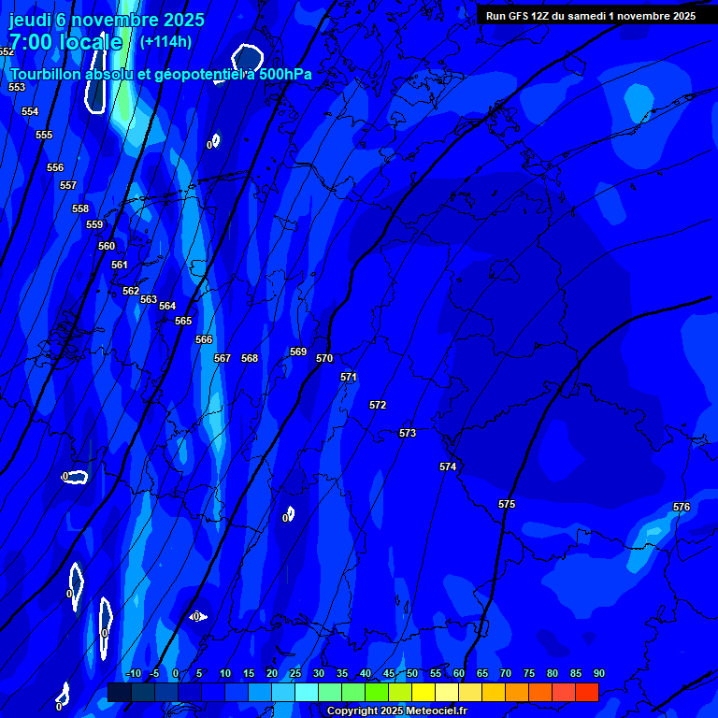
Task: Select the 567 contour label
Action: pos(222,358)
